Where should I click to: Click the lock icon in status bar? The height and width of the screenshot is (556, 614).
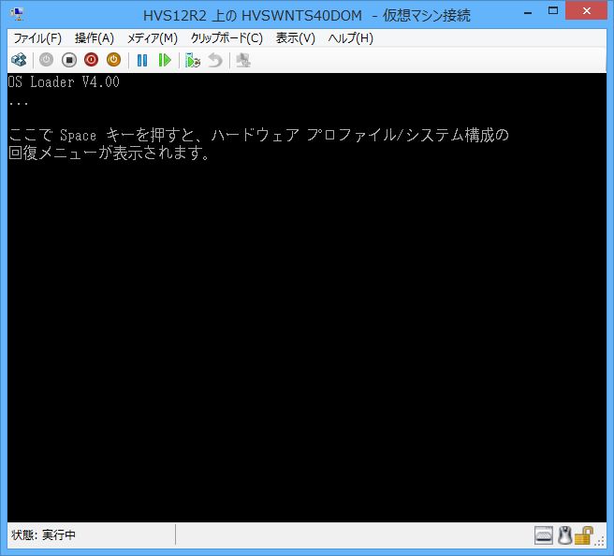584,535
